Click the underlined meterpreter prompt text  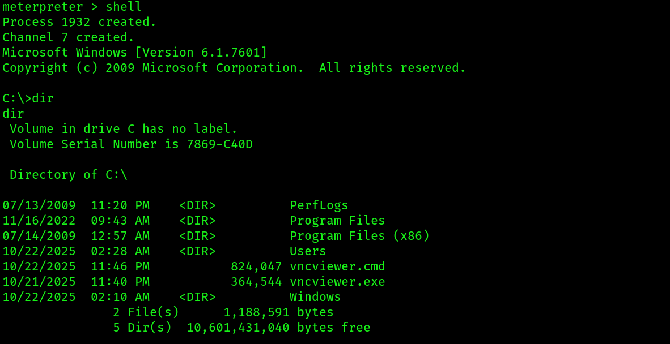point(43,7)
